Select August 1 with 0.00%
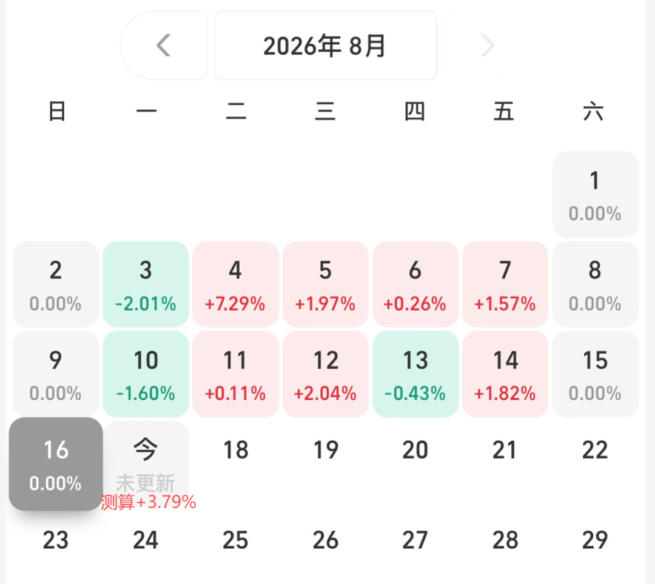 596,194
